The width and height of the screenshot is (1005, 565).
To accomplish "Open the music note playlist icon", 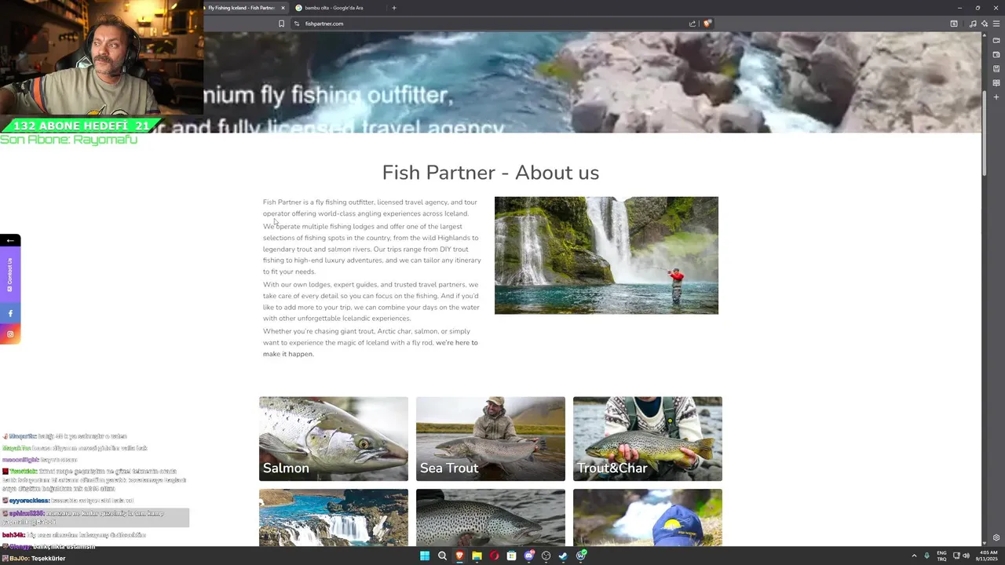I will tap(973, 24).
